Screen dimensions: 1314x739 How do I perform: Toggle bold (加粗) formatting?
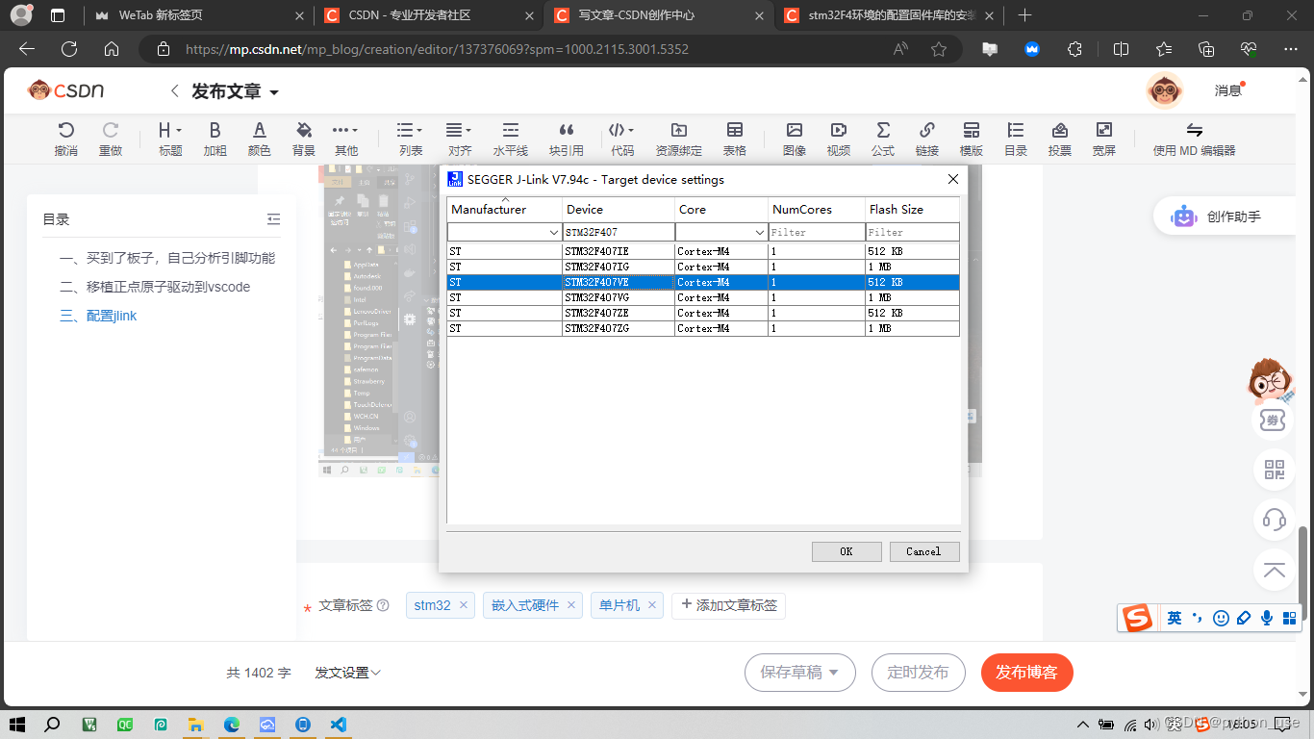[x=215, y=139]
